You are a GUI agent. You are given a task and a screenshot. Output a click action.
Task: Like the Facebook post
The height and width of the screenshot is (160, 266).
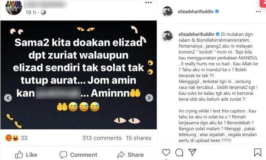[26, 154]
